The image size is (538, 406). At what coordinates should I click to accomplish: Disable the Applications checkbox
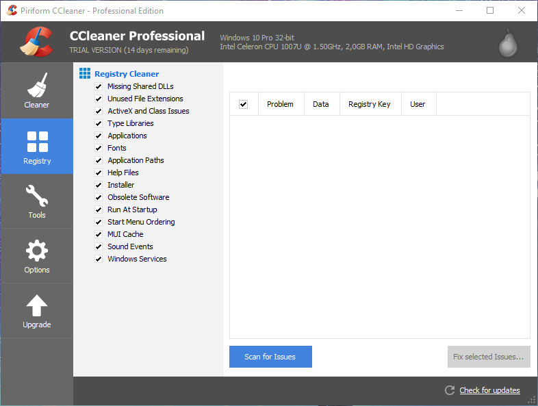pyautogui.click(x=99, y=136)
